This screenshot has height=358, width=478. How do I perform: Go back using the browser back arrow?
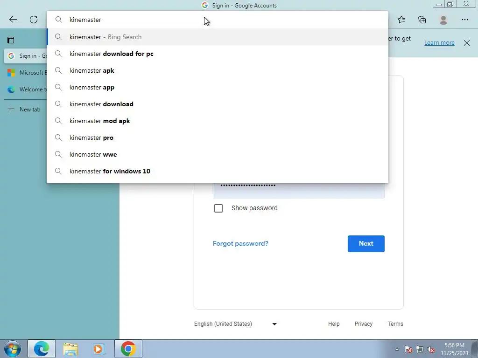[x=13, y=20]
